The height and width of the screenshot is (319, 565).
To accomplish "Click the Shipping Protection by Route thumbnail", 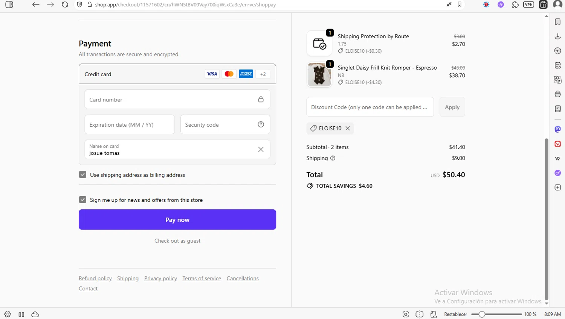I will [319, 43].
